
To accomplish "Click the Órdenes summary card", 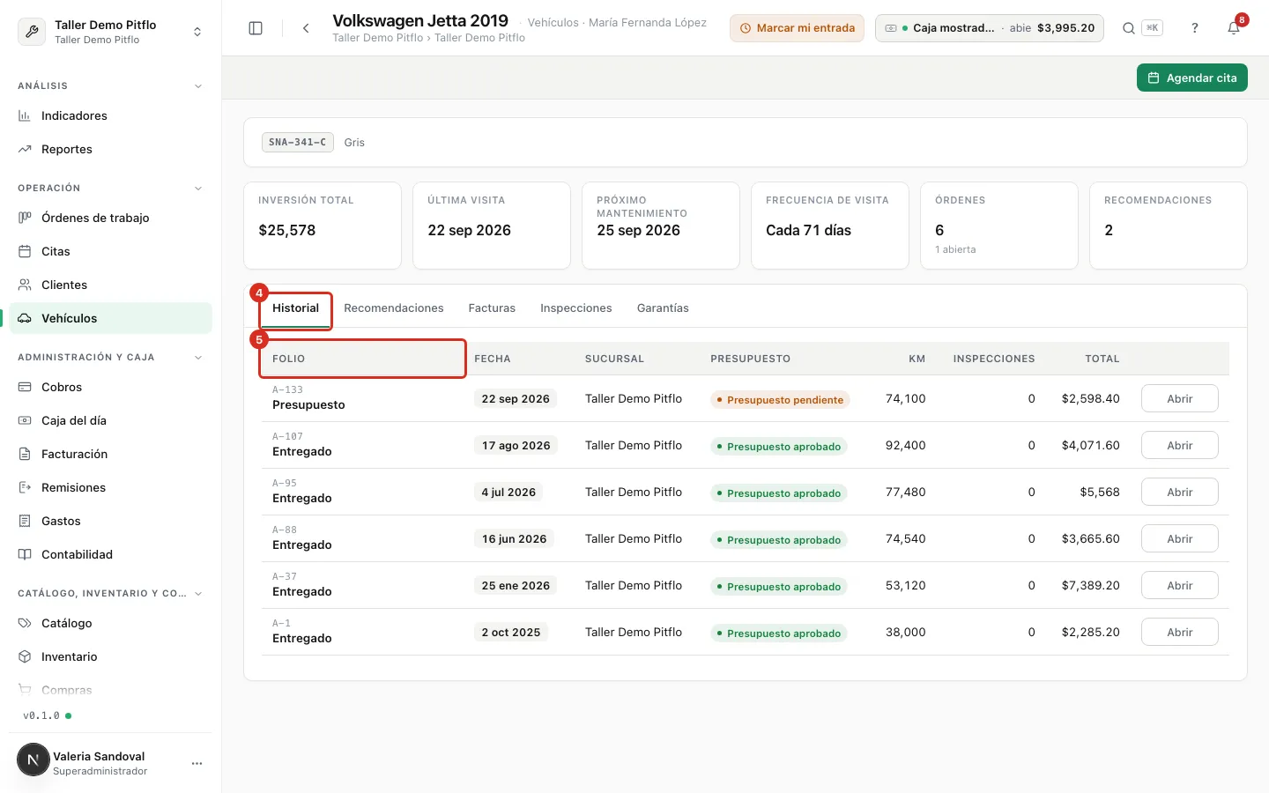I will [999, 226].
